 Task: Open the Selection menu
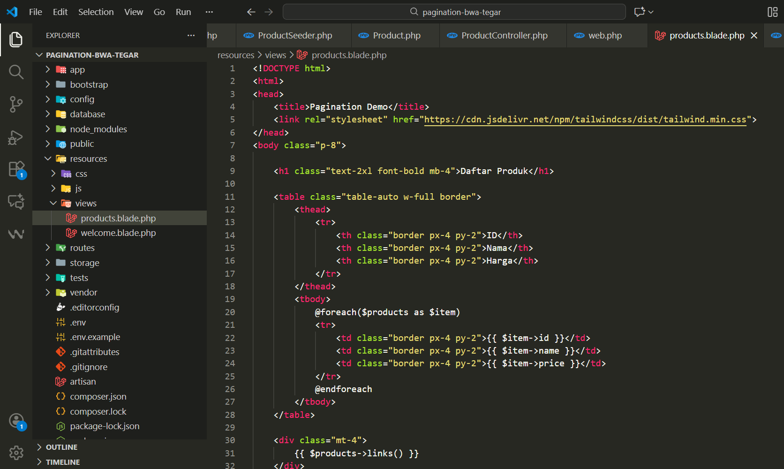96,12
